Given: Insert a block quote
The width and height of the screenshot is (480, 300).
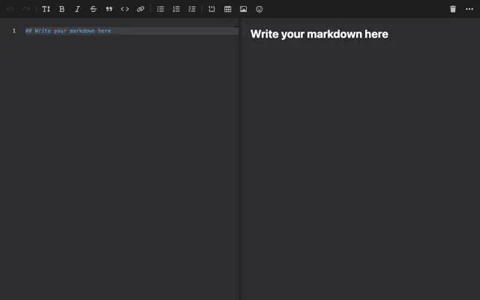Looking at the screenshot, I should (x=109, y=9).
